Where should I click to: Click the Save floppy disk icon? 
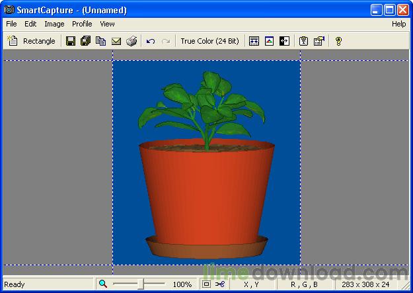71,41
